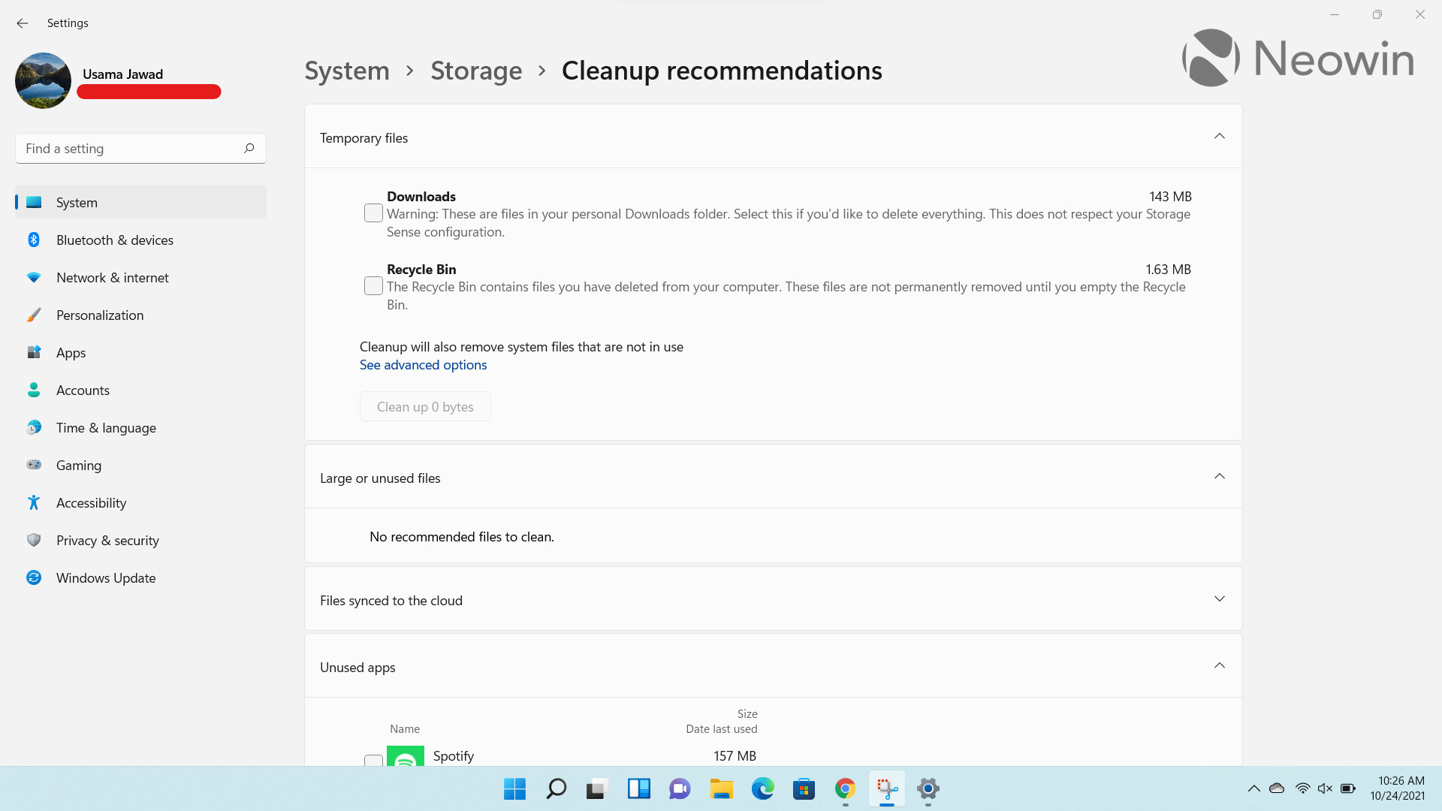Check the Spotify app under Unused apps
The width and height of the screenshot is (1442, 811).
point(373,761)
